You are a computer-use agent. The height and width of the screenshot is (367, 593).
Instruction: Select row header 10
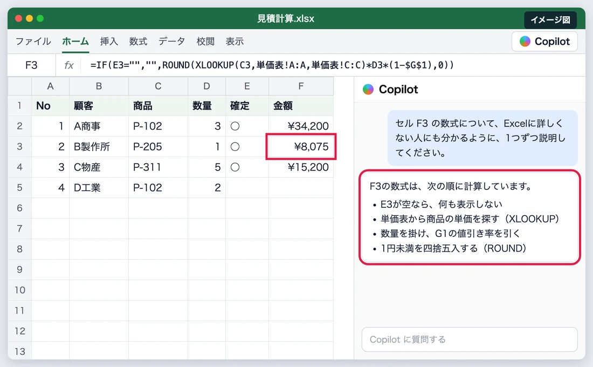[x=19, y=290]
